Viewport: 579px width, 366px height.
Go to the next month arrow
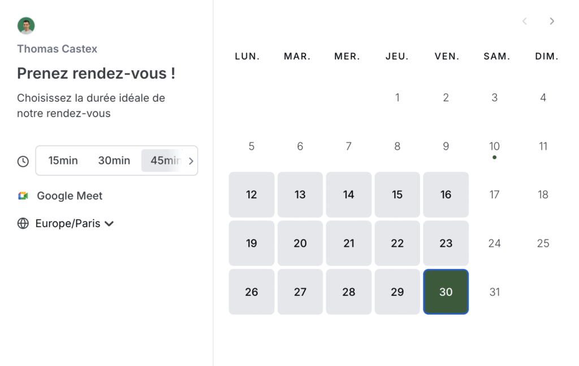552,21
